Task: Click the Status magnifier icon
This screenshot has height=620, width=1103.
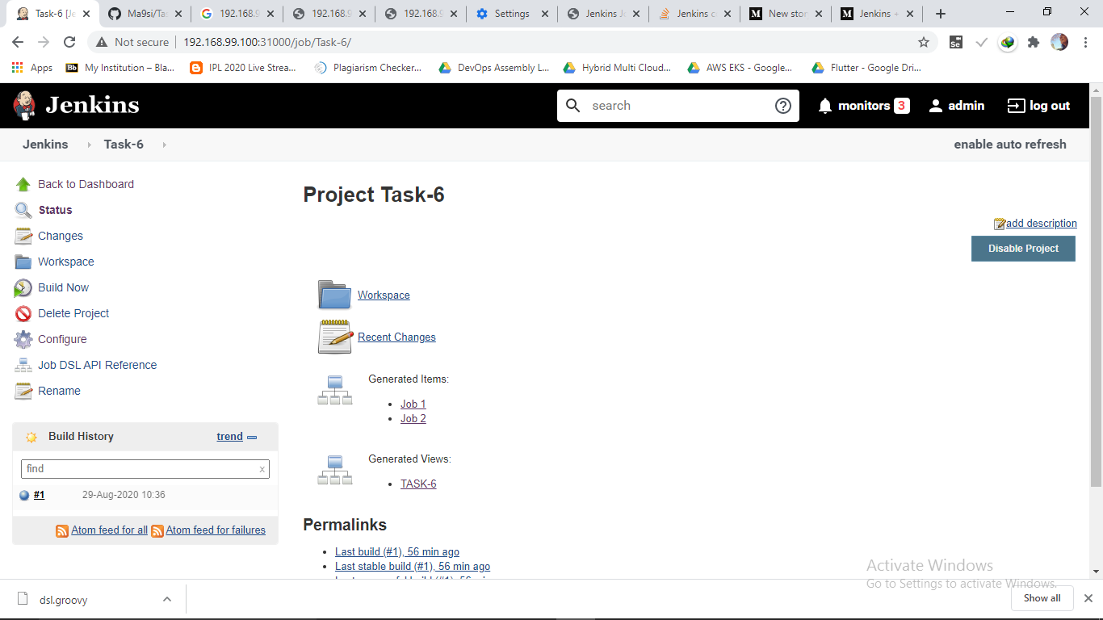Action: 23,210
